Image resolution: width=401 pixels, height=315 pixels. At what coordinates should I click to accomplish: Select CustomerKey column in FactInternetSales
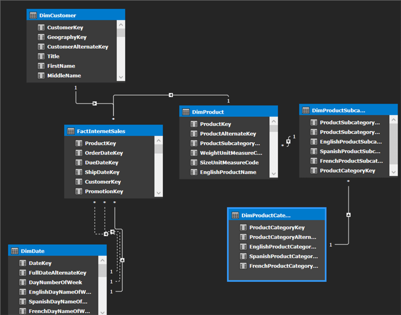103,181
